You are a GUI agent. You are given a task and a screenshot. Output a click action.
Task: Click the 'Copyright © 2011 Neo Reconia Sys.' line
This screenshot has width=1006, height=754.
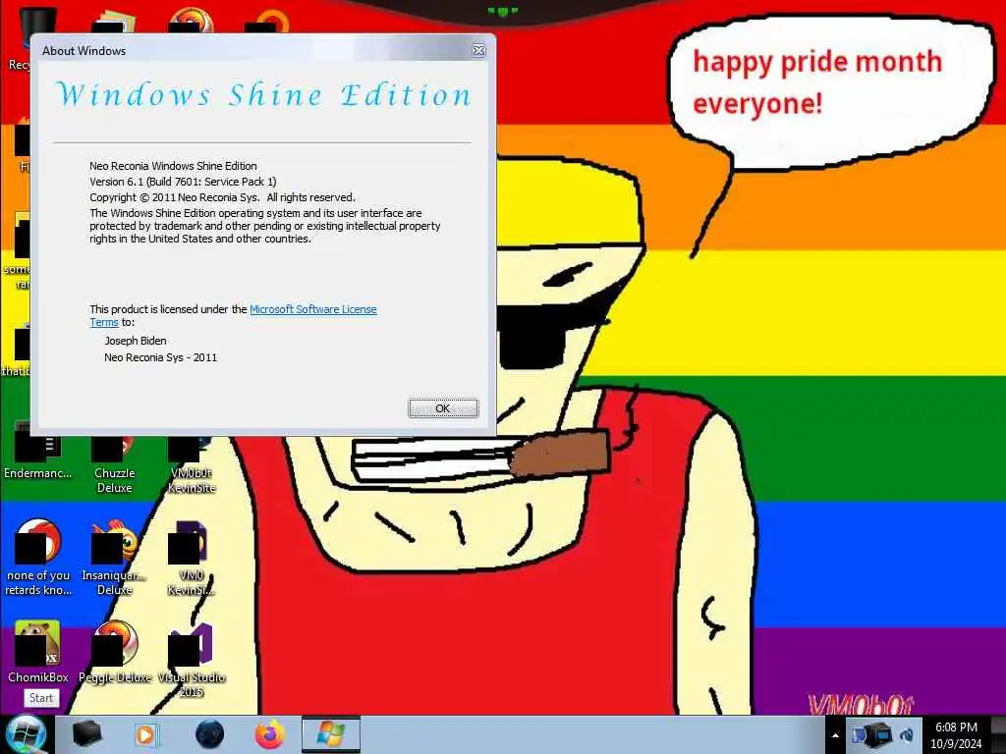[x=222, y=197]
